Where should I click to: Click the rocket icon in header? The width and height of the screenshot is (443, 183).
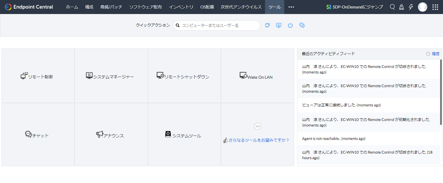coord(401,7)
